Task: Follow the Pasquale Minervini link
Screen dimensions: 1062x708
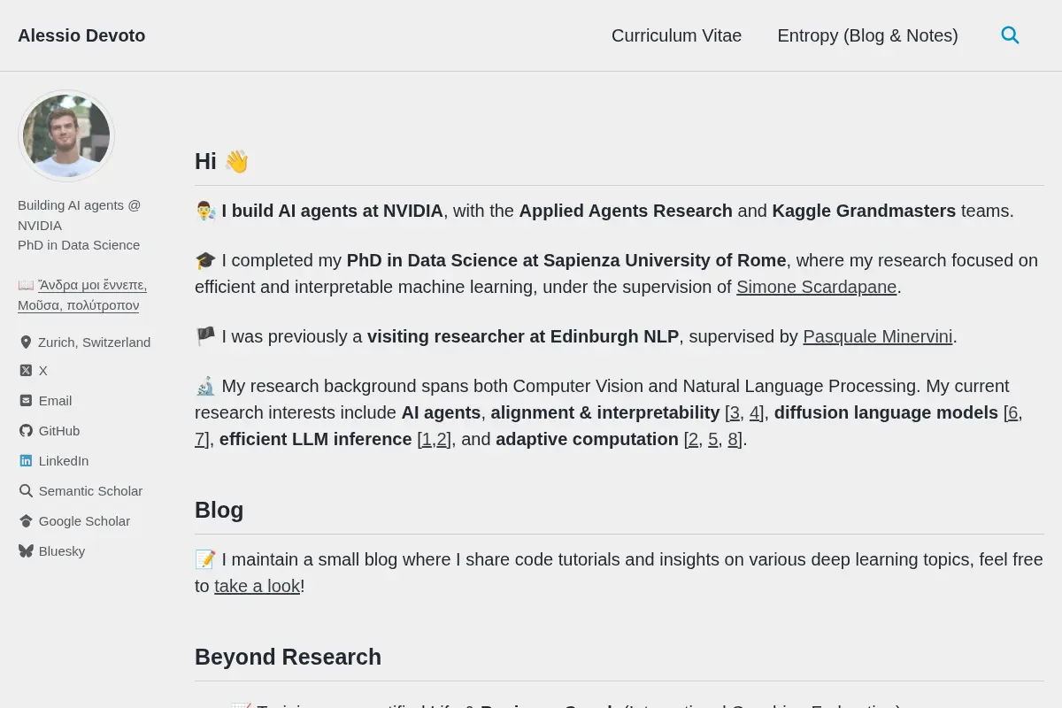Action: coord(877,336)
